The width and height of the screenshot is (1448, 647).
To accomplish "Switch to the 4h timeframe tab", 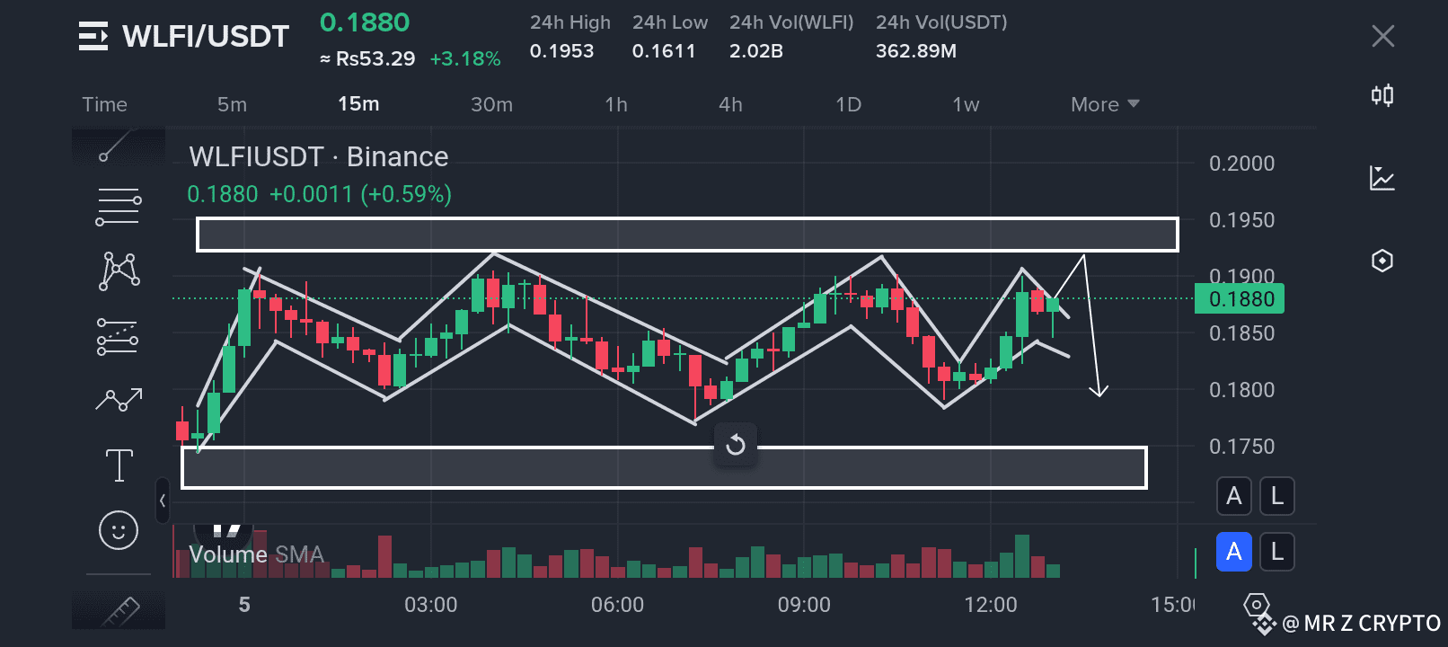I will pyautogui.click(x=730, y=104).
